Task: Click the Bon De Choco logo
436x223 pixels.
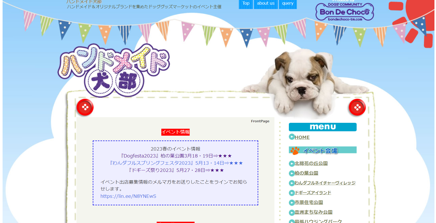Action: click(x=345, y=11)
